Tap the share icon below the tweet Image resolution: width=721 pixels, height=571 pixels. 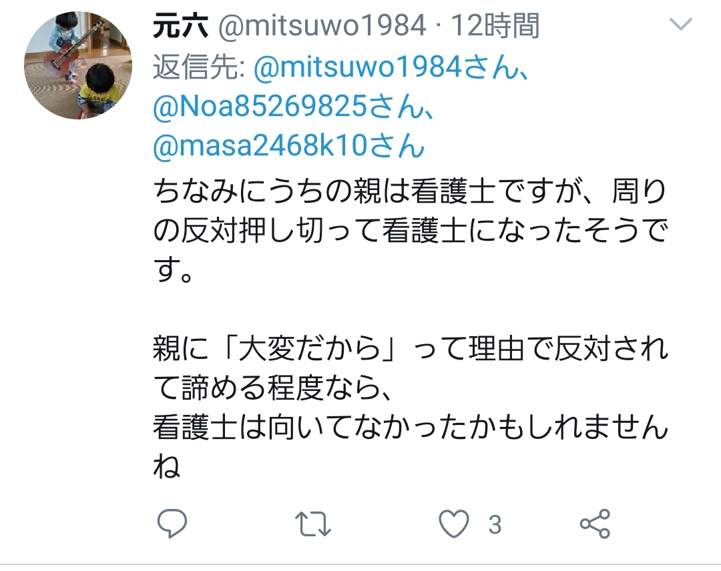tap(595, 524)
